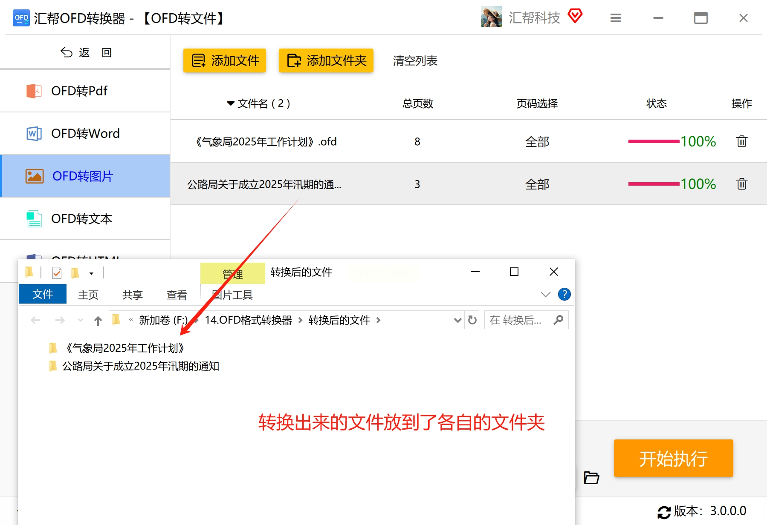Click 全部 page selection for 气象局 file
Viewport: 767px width, 525px height.
pos(537,142)
